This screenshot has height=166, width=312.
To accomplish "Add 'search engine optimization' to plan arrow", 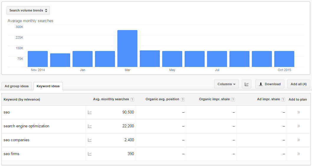I will (x=298, y=126).
